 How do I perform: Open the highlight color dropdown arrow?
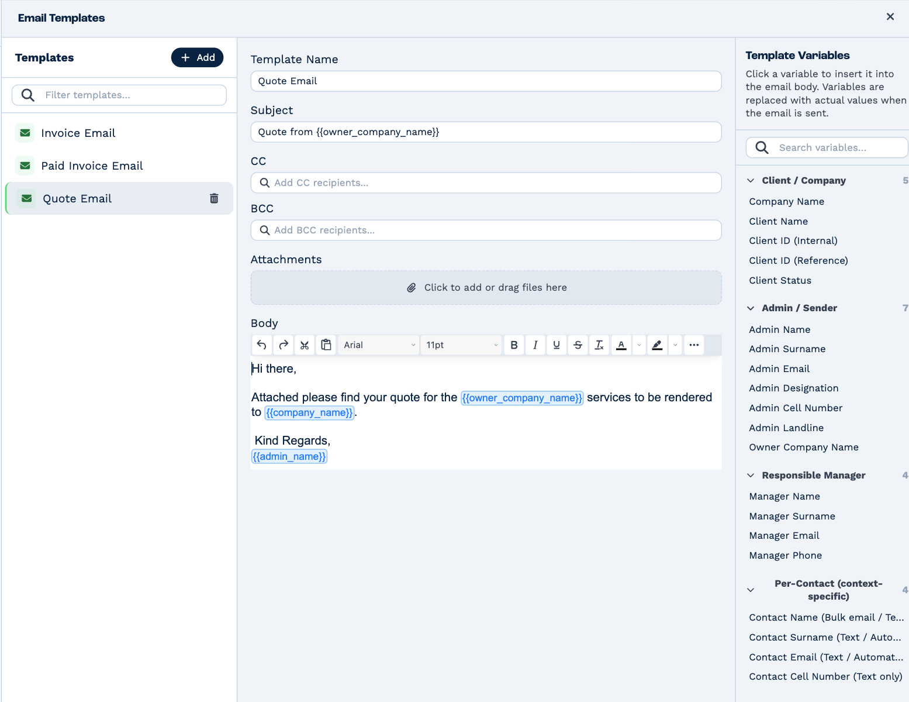click(675, 345)
